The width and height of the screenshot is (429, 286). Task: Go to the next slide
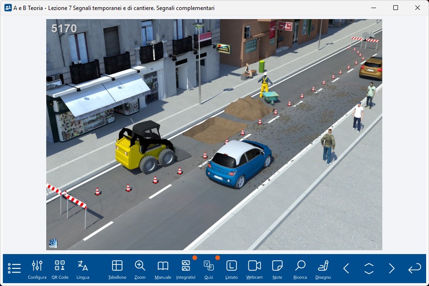392,268
